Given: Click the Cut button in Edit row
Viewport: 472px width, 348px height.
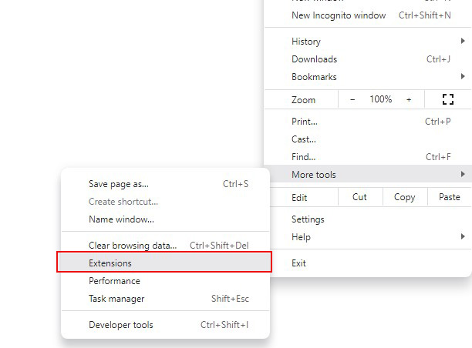Looking at the screenshot, I should coord(359,197).
